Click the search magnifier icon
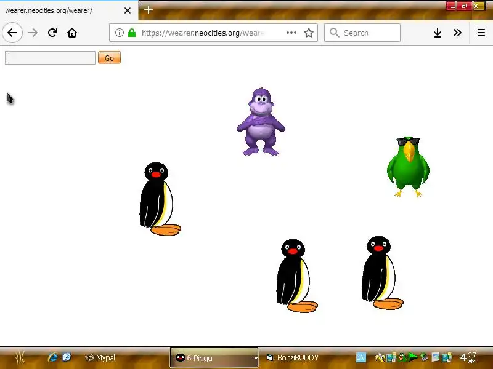The image size is (493, 369). [334, 33]
